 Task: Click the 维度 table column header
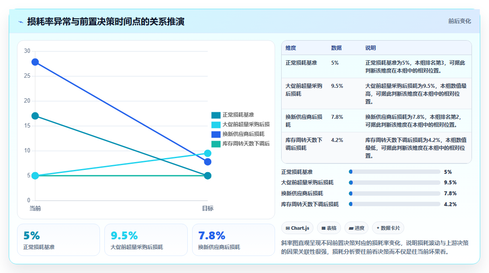291,48
